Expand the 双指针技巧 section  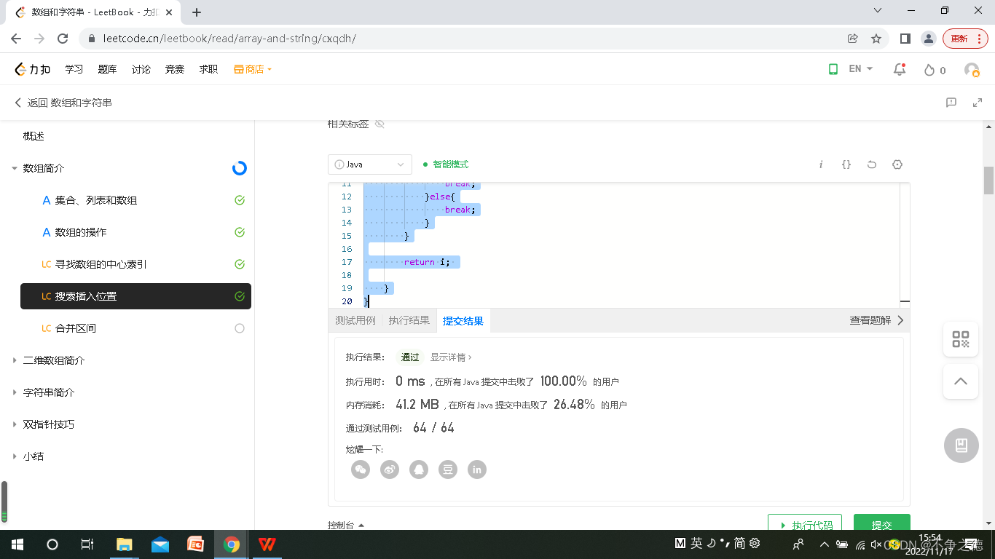click(14, 424)
